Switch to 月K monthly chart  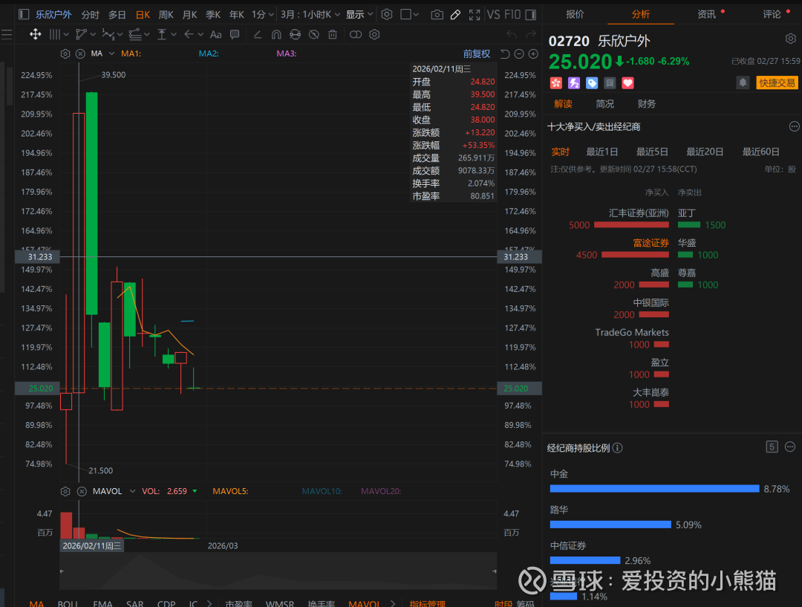pos(190,14)
